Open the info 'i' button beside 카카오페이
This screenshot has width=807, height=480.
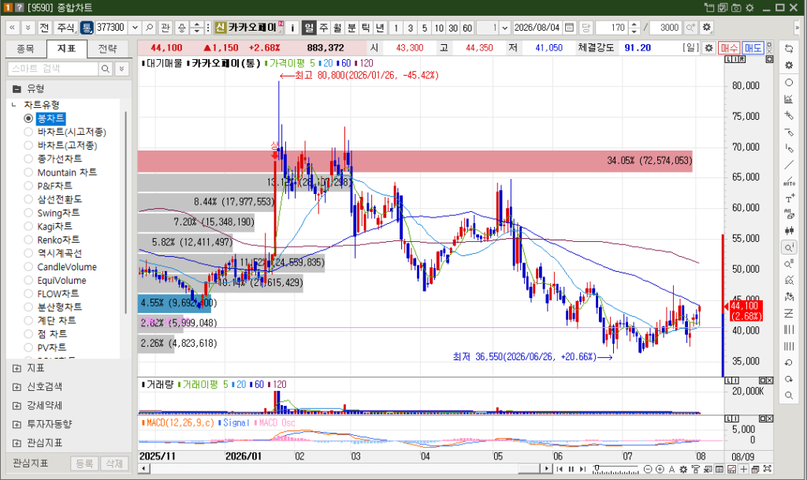(x=292, y=28)
